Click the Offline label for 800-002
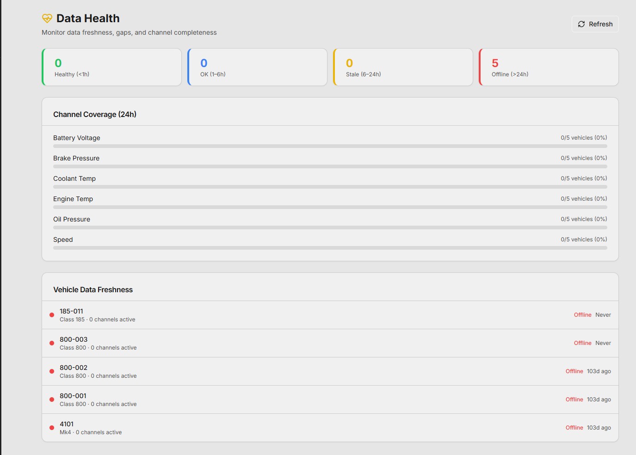The width and height of the screenshot is (636, 455). click(x=574, y=371)
